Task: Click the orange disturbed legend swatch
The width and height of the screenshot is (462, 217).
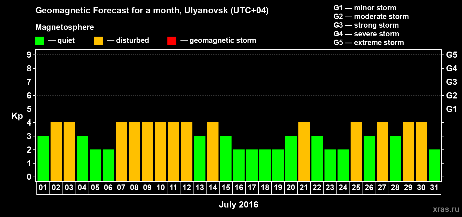Action: coord(98,41)
